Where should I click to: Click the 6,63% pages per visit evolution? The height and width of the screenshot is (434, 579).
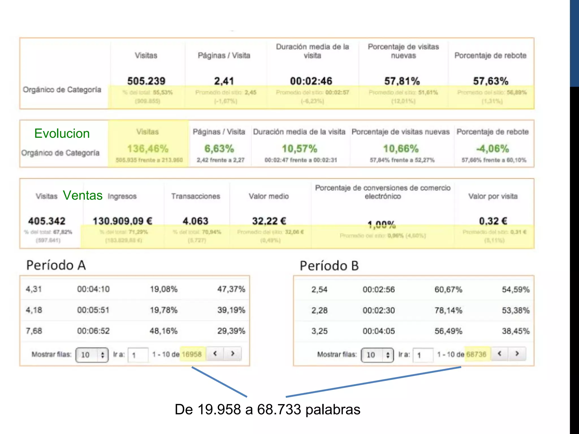click(x=219, y=148)
